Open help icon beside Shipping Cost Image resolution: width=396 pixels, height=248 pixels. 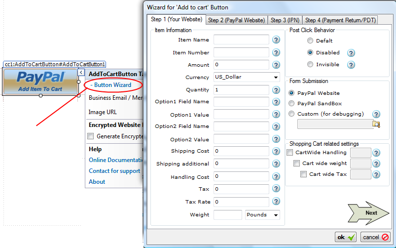276,151
